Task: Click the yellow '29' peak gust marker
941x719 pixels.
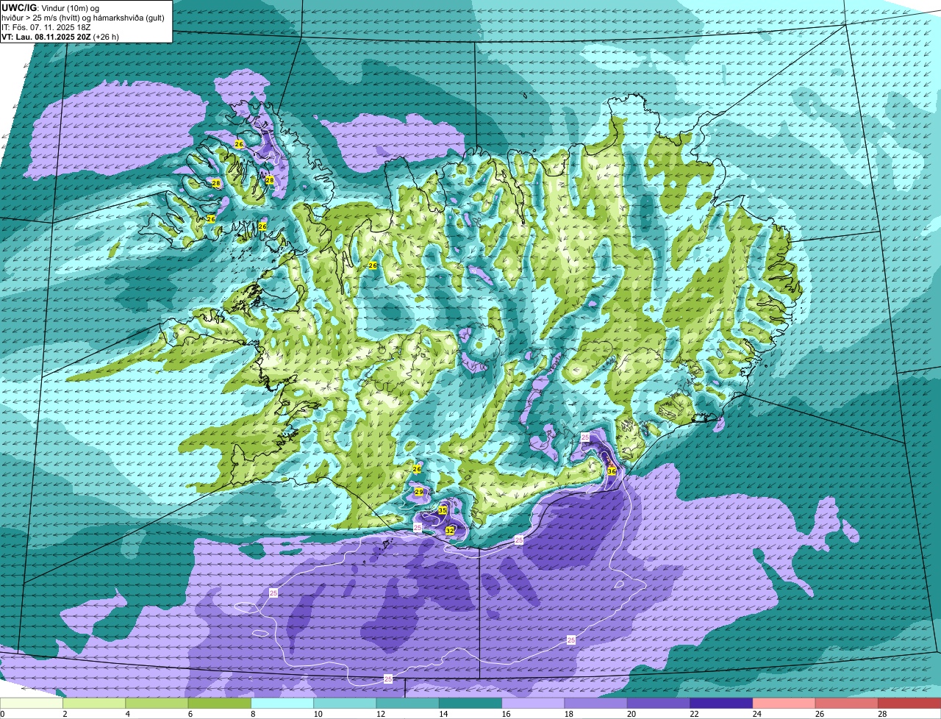Action: [x=419, y=492]
